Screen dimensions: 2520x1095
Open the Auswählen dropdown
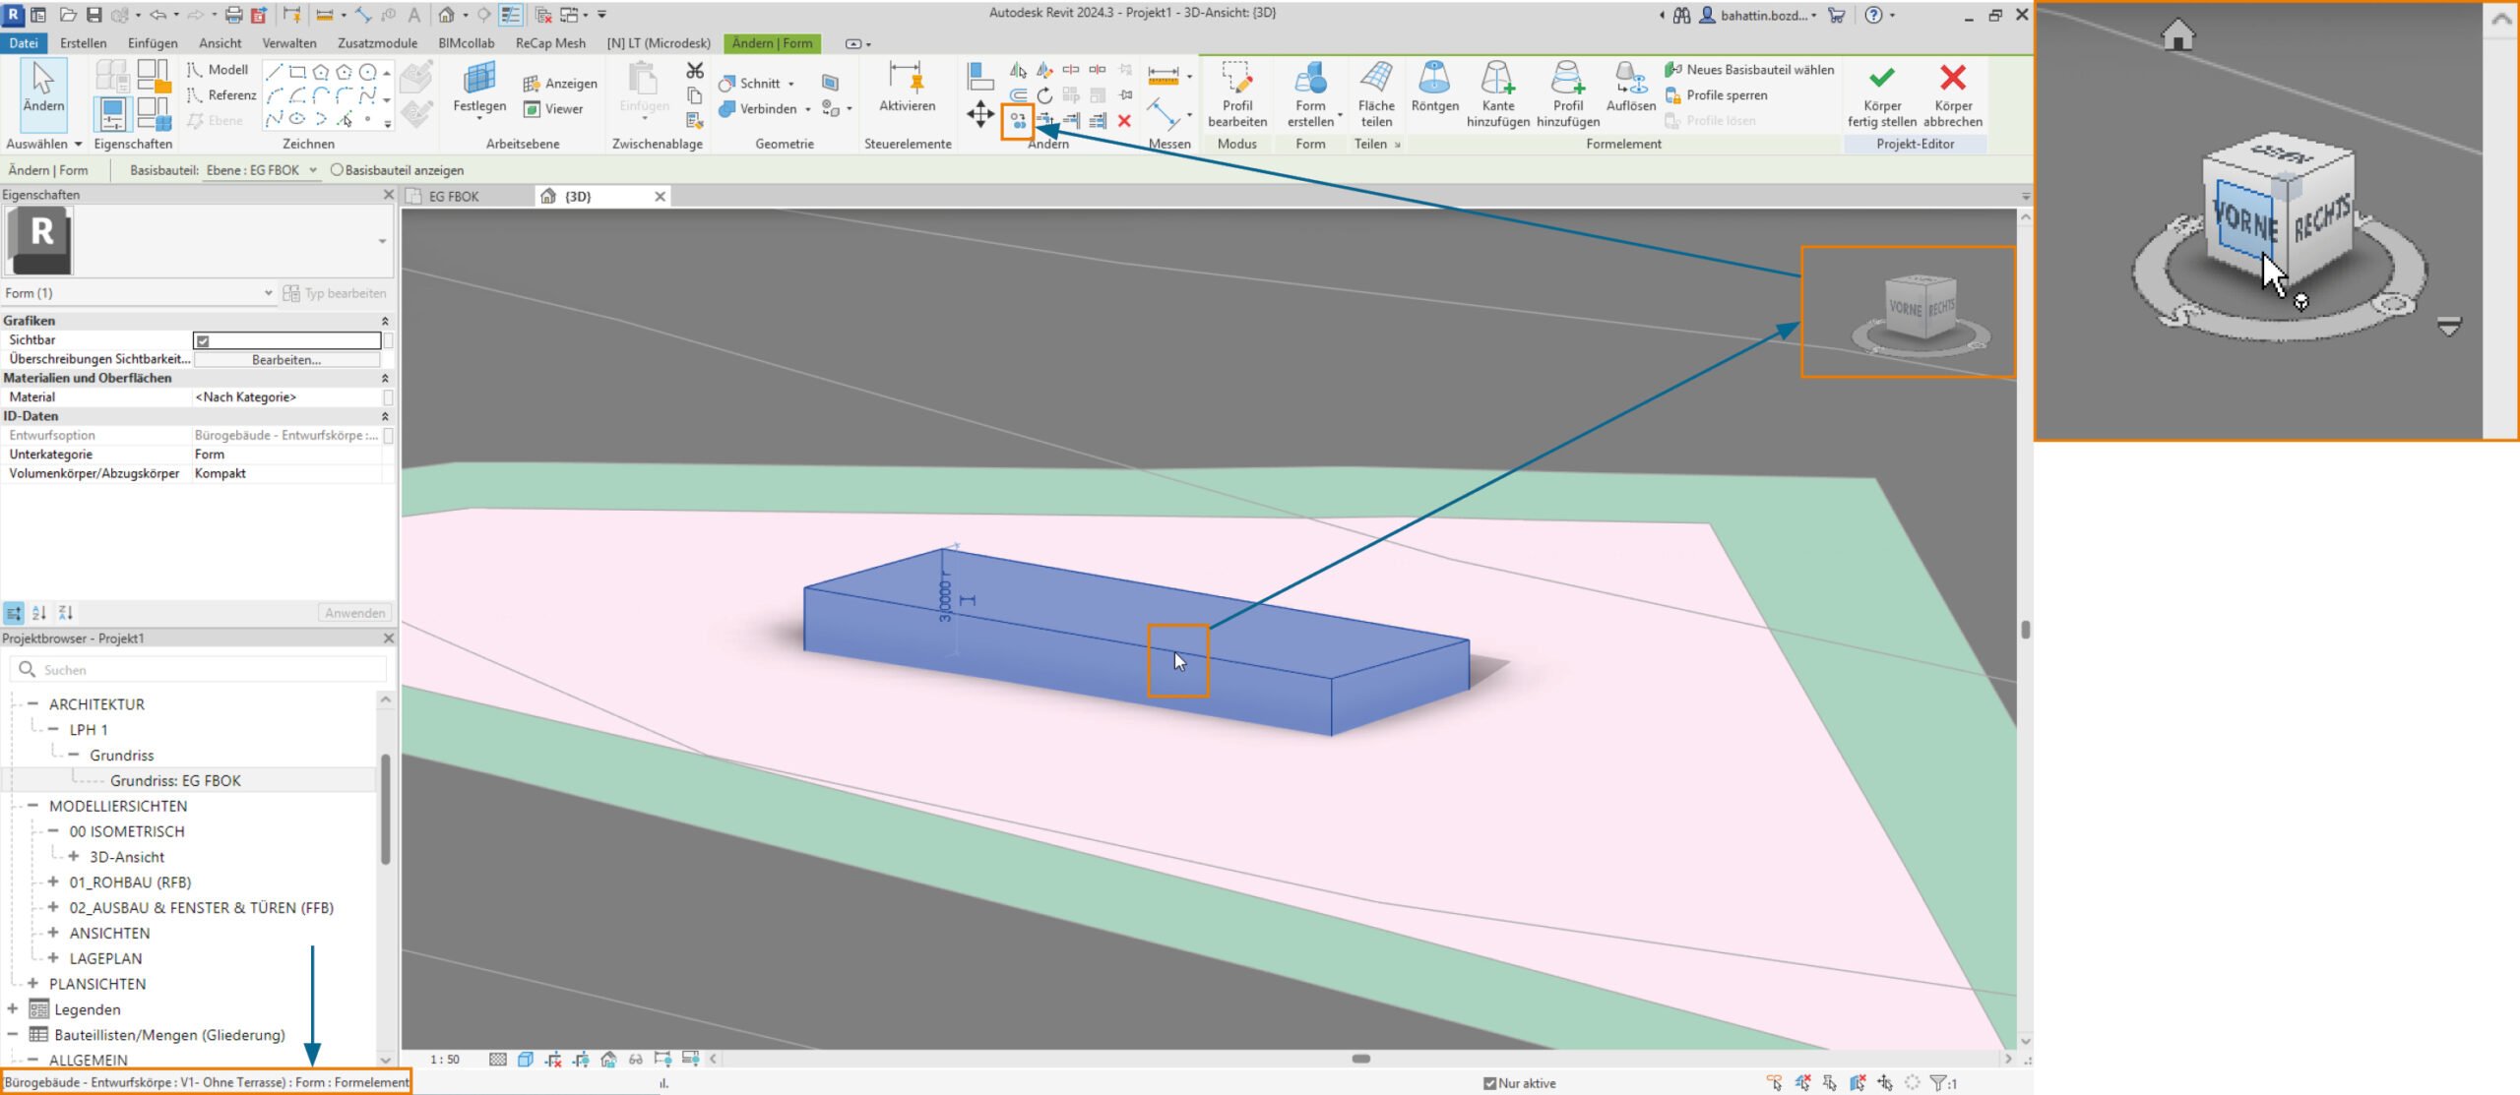[44, 144]
